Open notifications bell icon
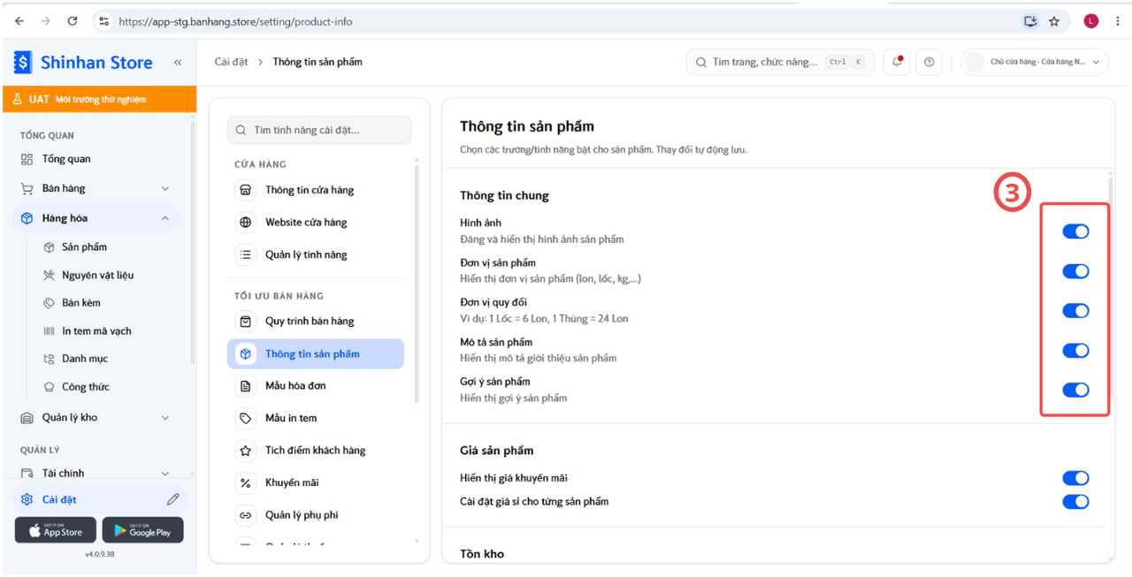This screenshot has width=1132, height=577. pos(897,62)
